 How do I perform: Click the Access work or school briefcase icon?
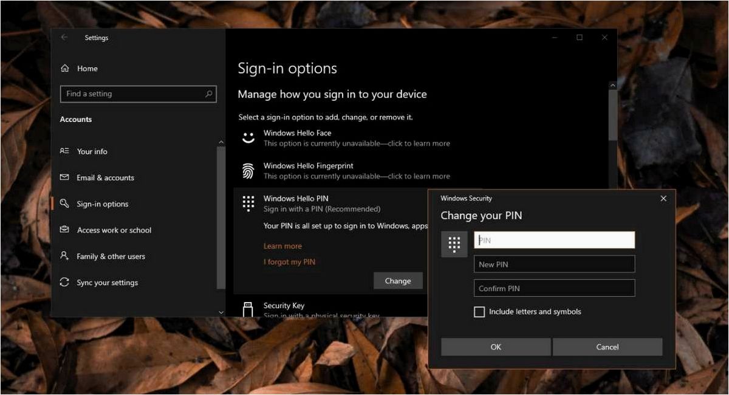click(x=64, y=230)
